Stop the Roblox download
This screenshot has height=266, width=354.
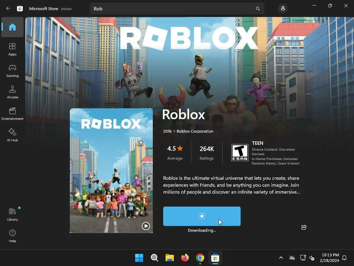(x=202, y=216)
